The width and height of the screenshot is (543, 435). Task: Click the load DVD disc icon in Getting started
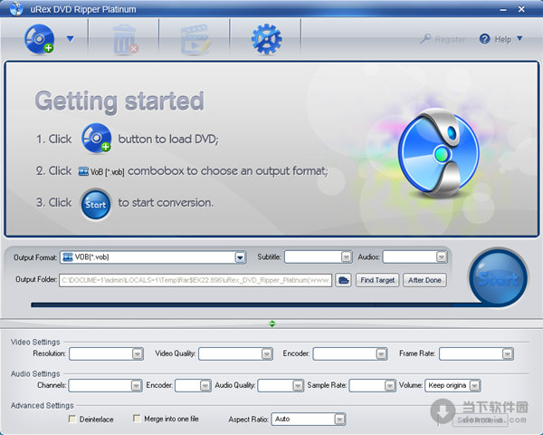(96, 138)
